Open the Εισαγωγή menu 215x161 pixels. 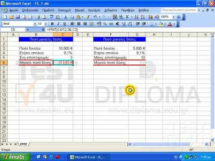click(x=64, y=10)
